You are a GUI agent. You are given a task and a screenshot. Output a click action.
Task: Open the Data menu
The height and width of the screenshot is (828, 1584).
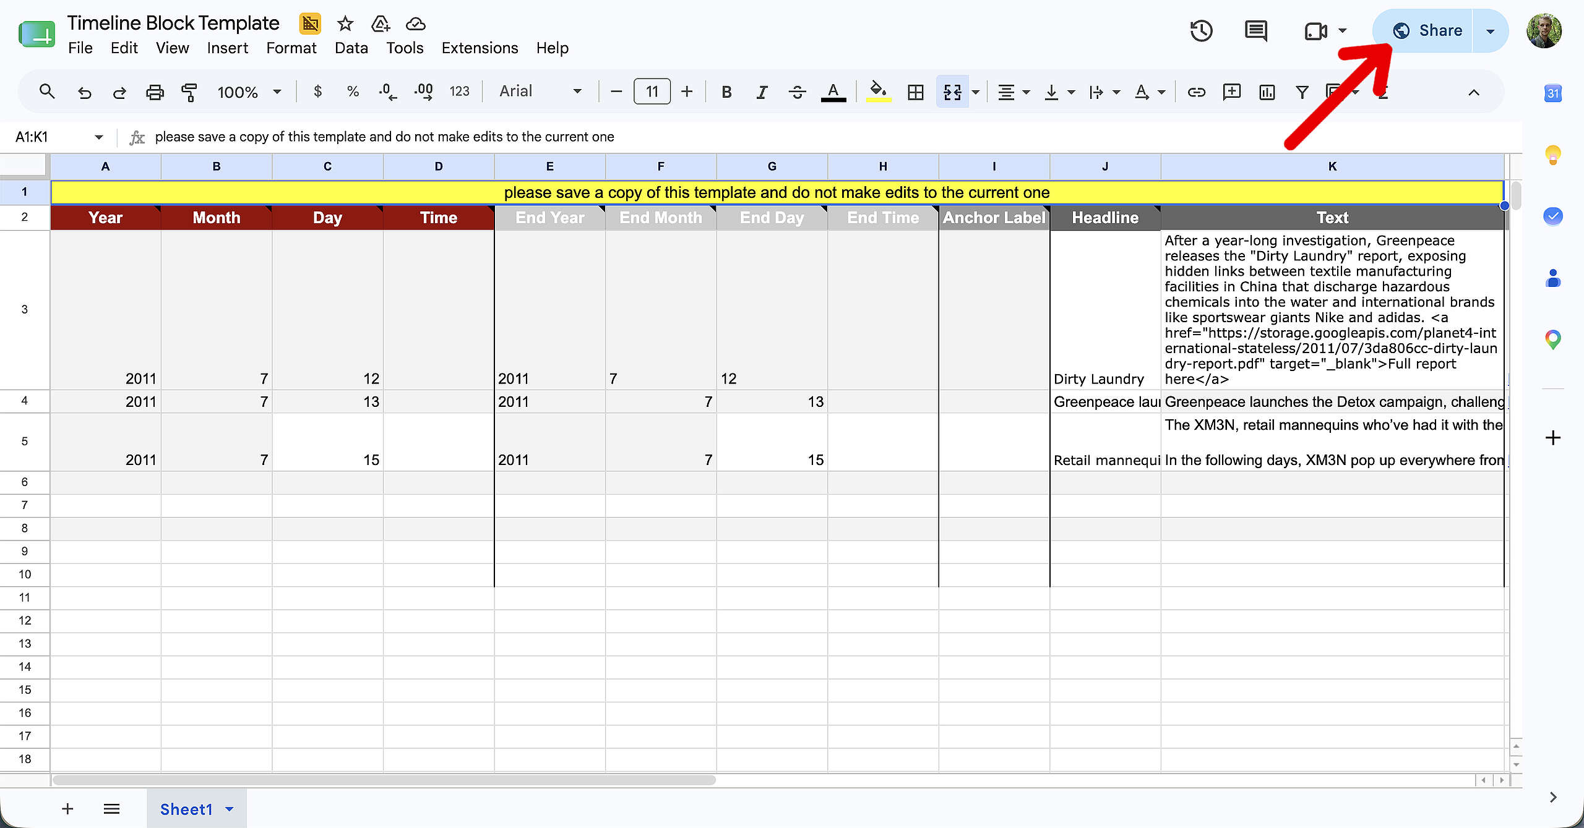(x=351, y=48)
